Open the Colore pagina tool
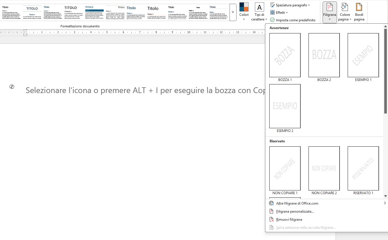388x240 pixels. (345, 12)
